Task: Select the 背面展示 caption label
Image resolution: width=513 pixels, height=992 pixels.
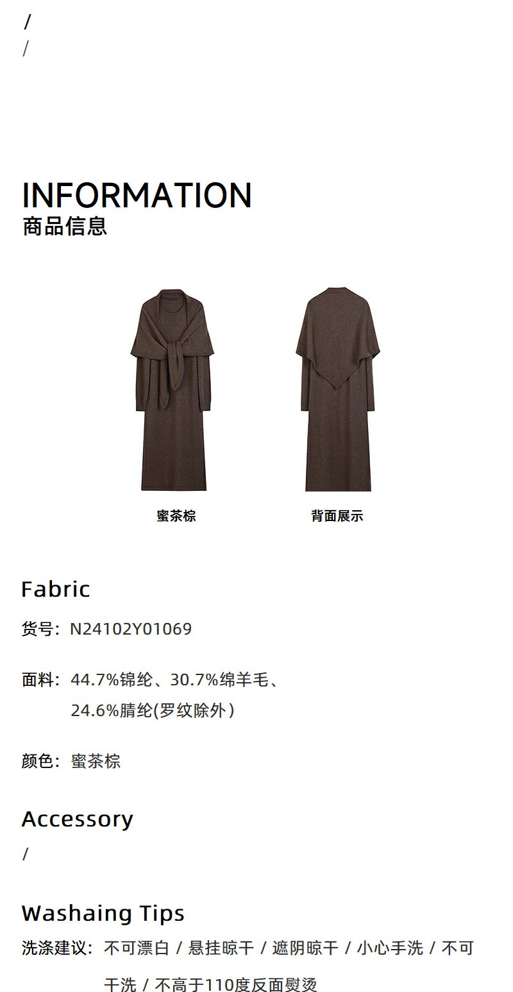Action: (x=337, y=517)
